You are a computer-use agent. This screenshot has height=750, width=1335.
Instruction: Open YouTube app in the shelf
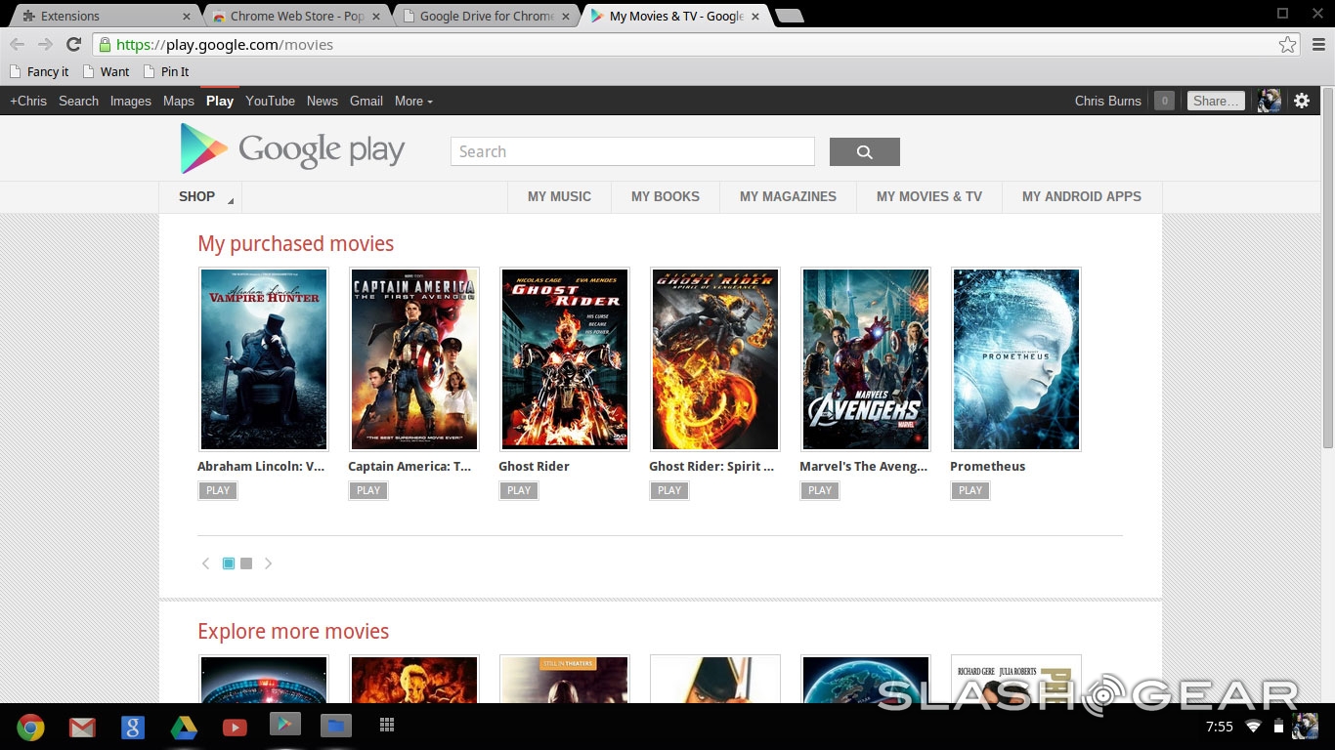click(x=235, y=727)
